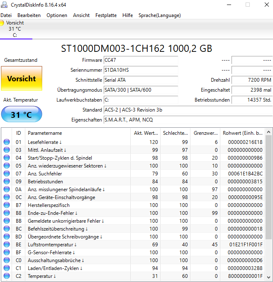Click the Parametername column header
The width and height of the screenshot is (273, 282).
(x=78, y=133)
